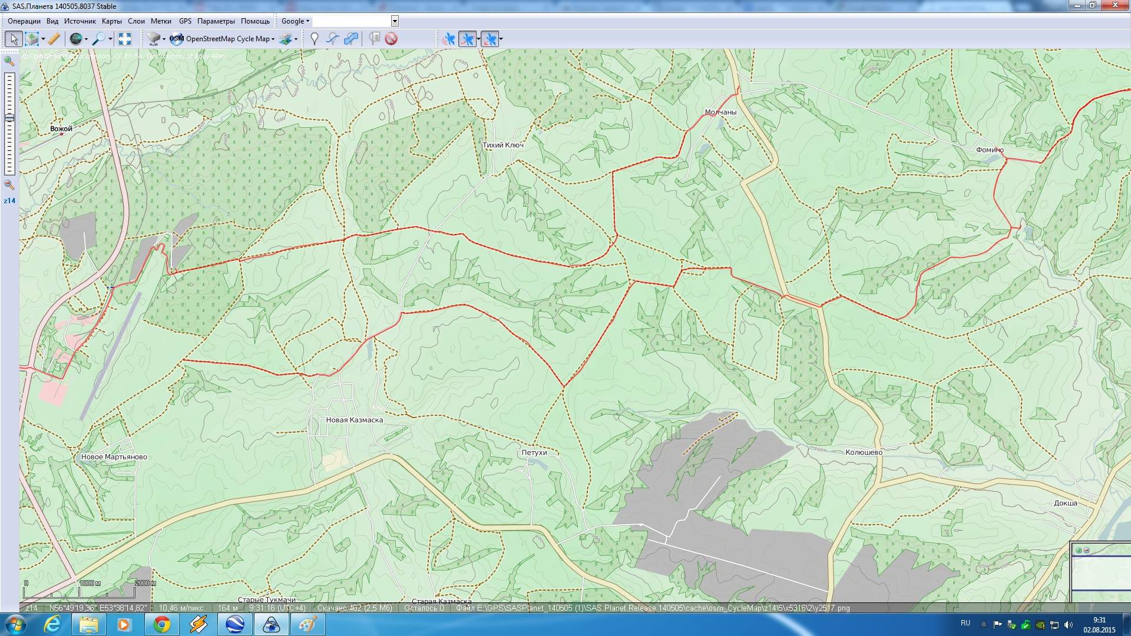Click the zoom level slider handle
This screenshot has width=1131, height=636.
[9, 118]
